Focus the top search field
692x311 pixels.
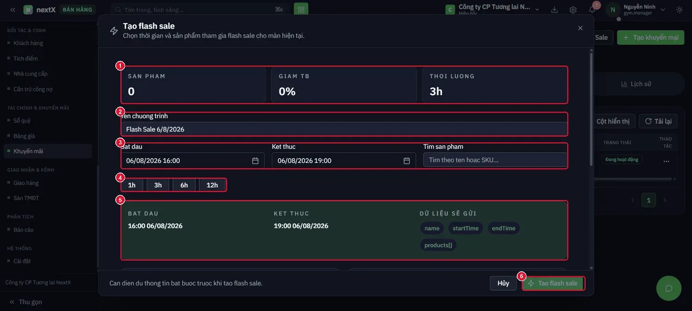(x=200, y=10)
